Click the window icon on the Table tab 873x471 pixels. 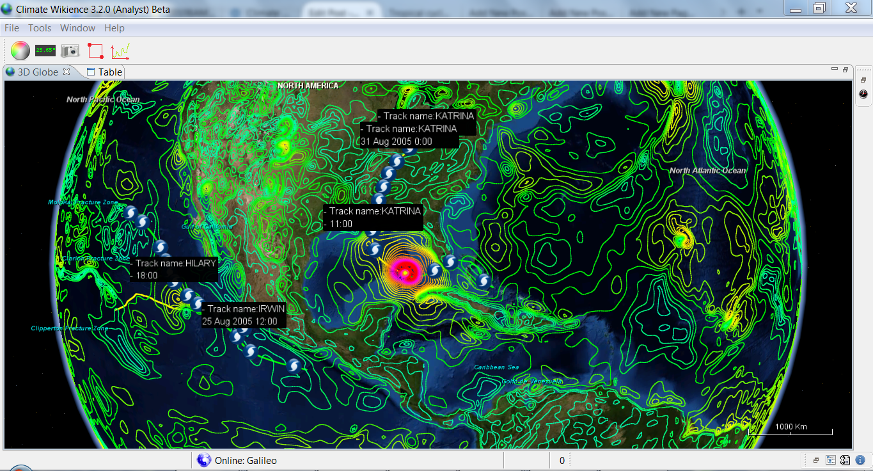coord(91,72)
